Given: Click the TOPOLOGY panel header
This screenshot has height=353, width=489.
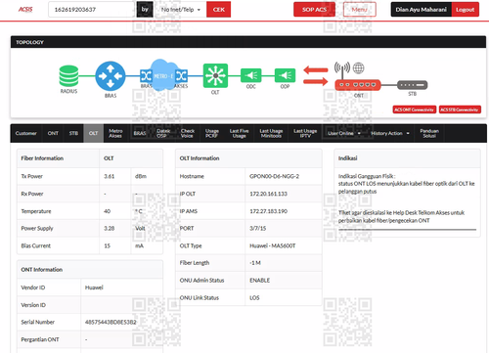Looking at the screenshot, I should click(248, 42).
